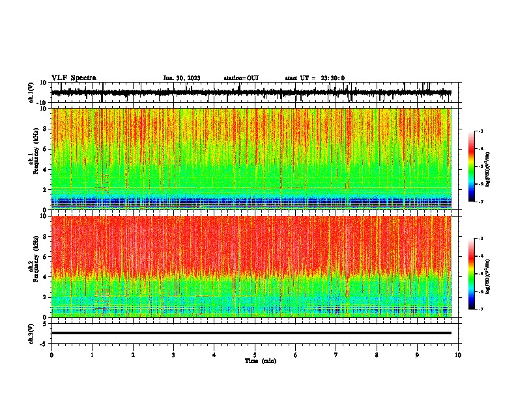Click the 'ch.1 Frequency (kHz)' y-axis label
The image size is (516, 398).
33,151
